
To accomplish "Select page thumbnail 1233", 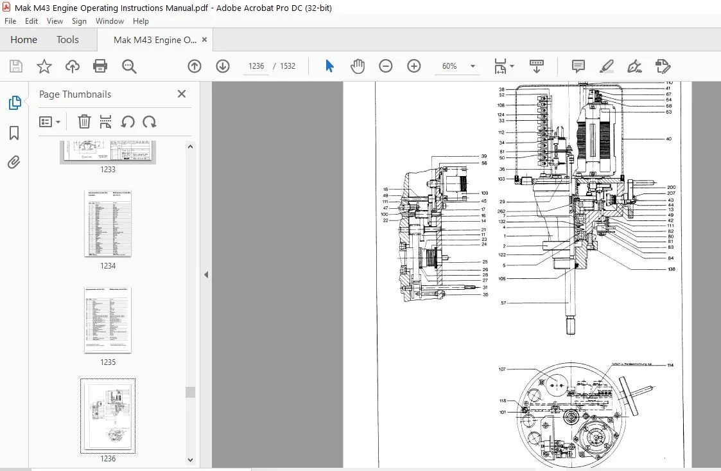I will tap(108, 152).
